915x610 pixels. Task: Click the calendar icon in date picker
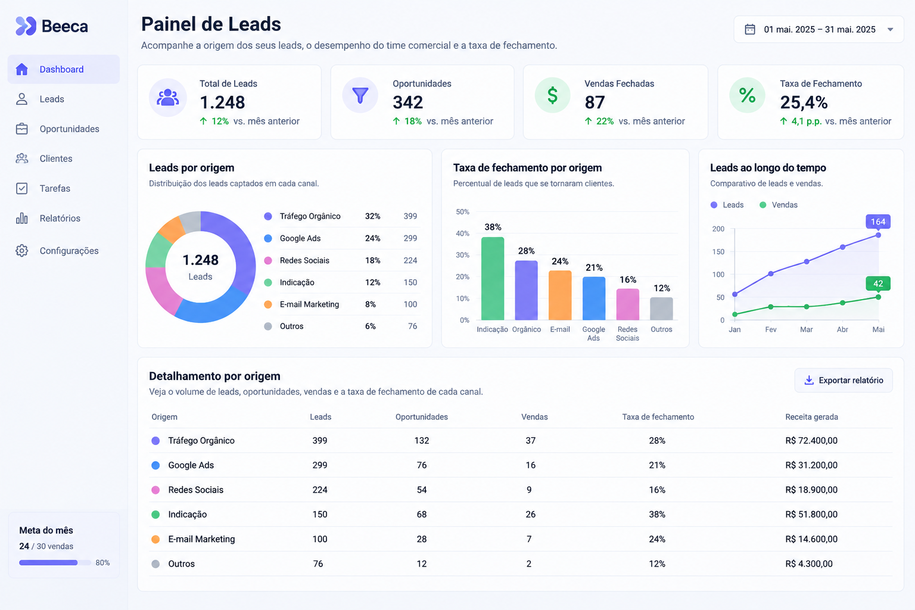(750, 29)
